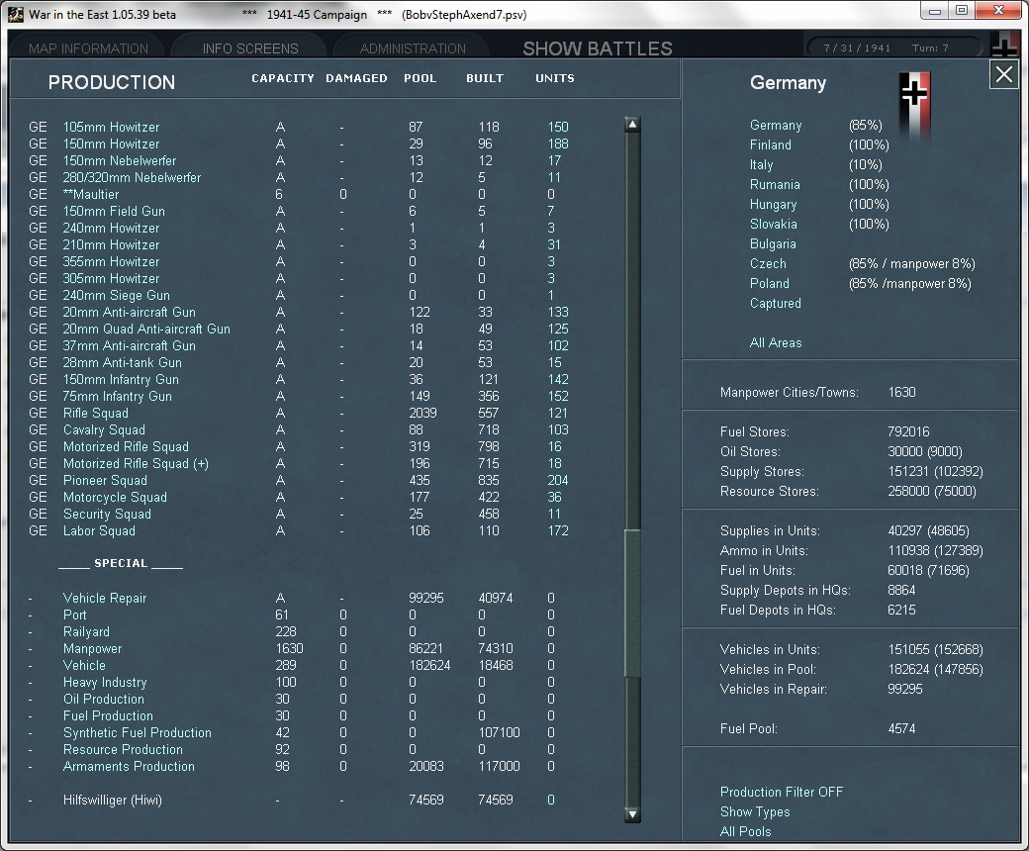Open the Resource Production entry

pos(123,750)
